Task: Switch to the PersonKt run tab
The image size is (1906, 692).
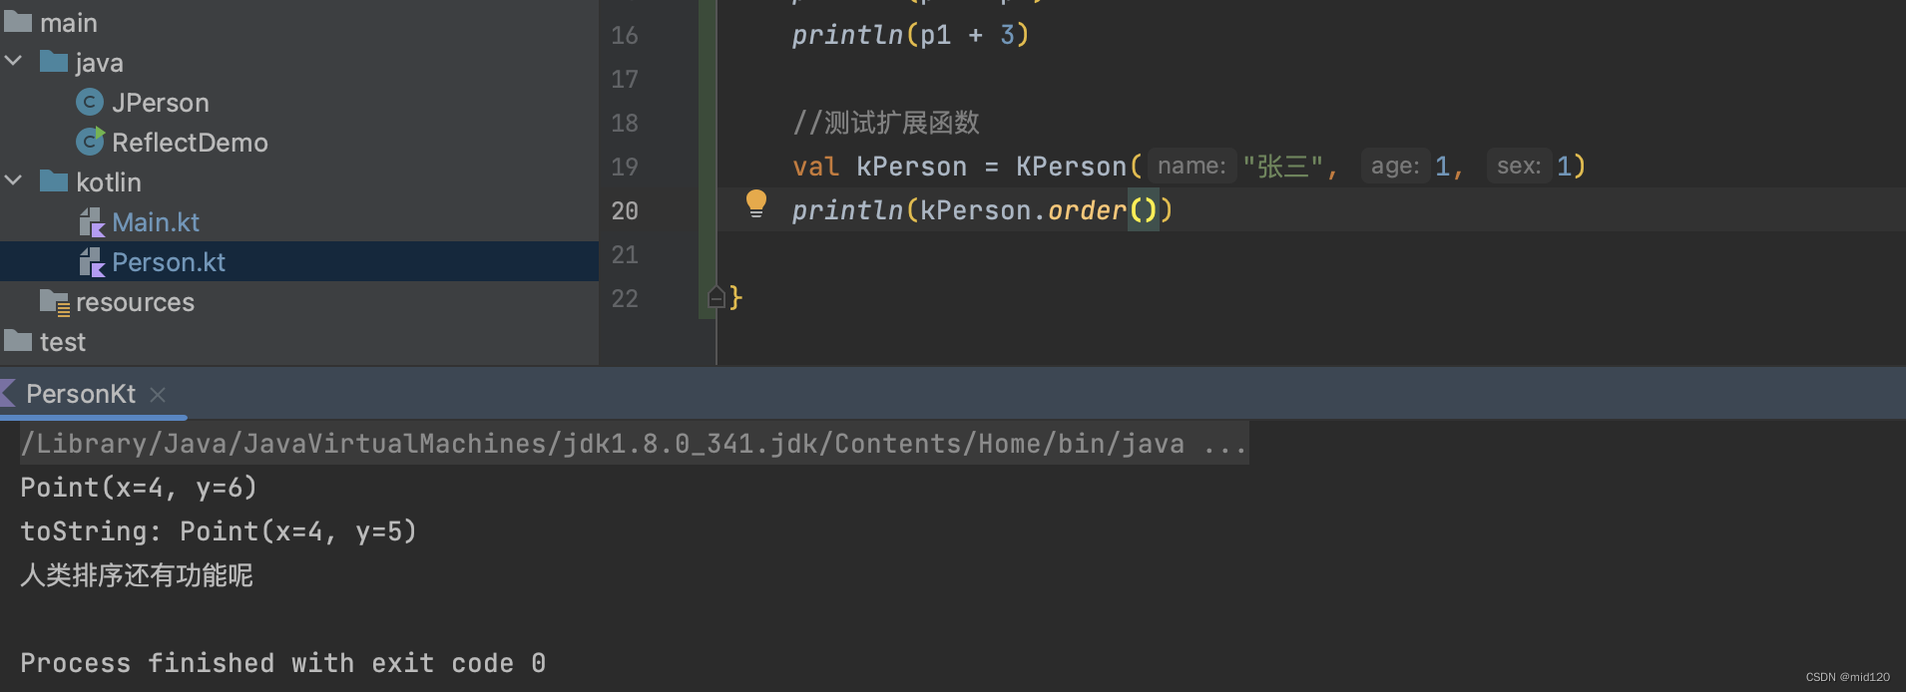Action: pyautogui.click(x=81, y=394)
